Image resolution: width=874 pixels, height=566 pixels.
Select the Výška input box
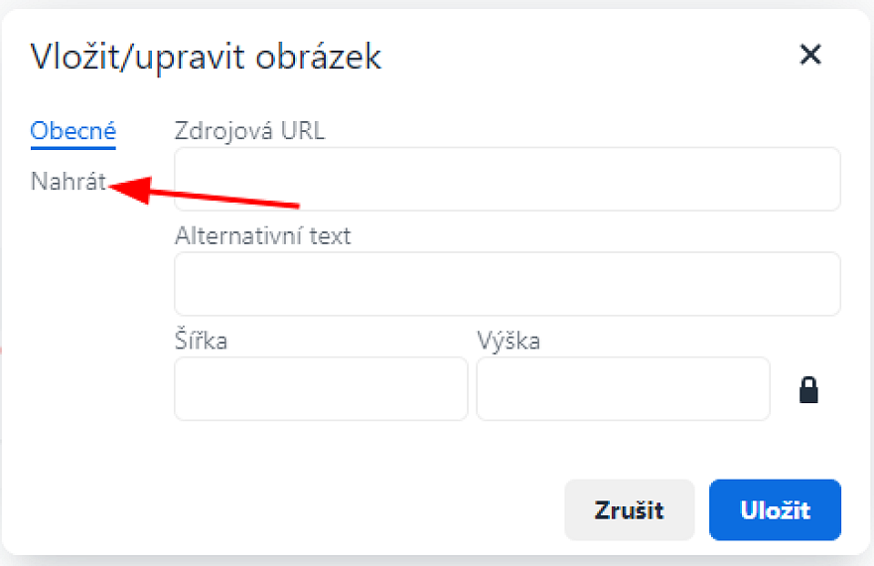623,389
